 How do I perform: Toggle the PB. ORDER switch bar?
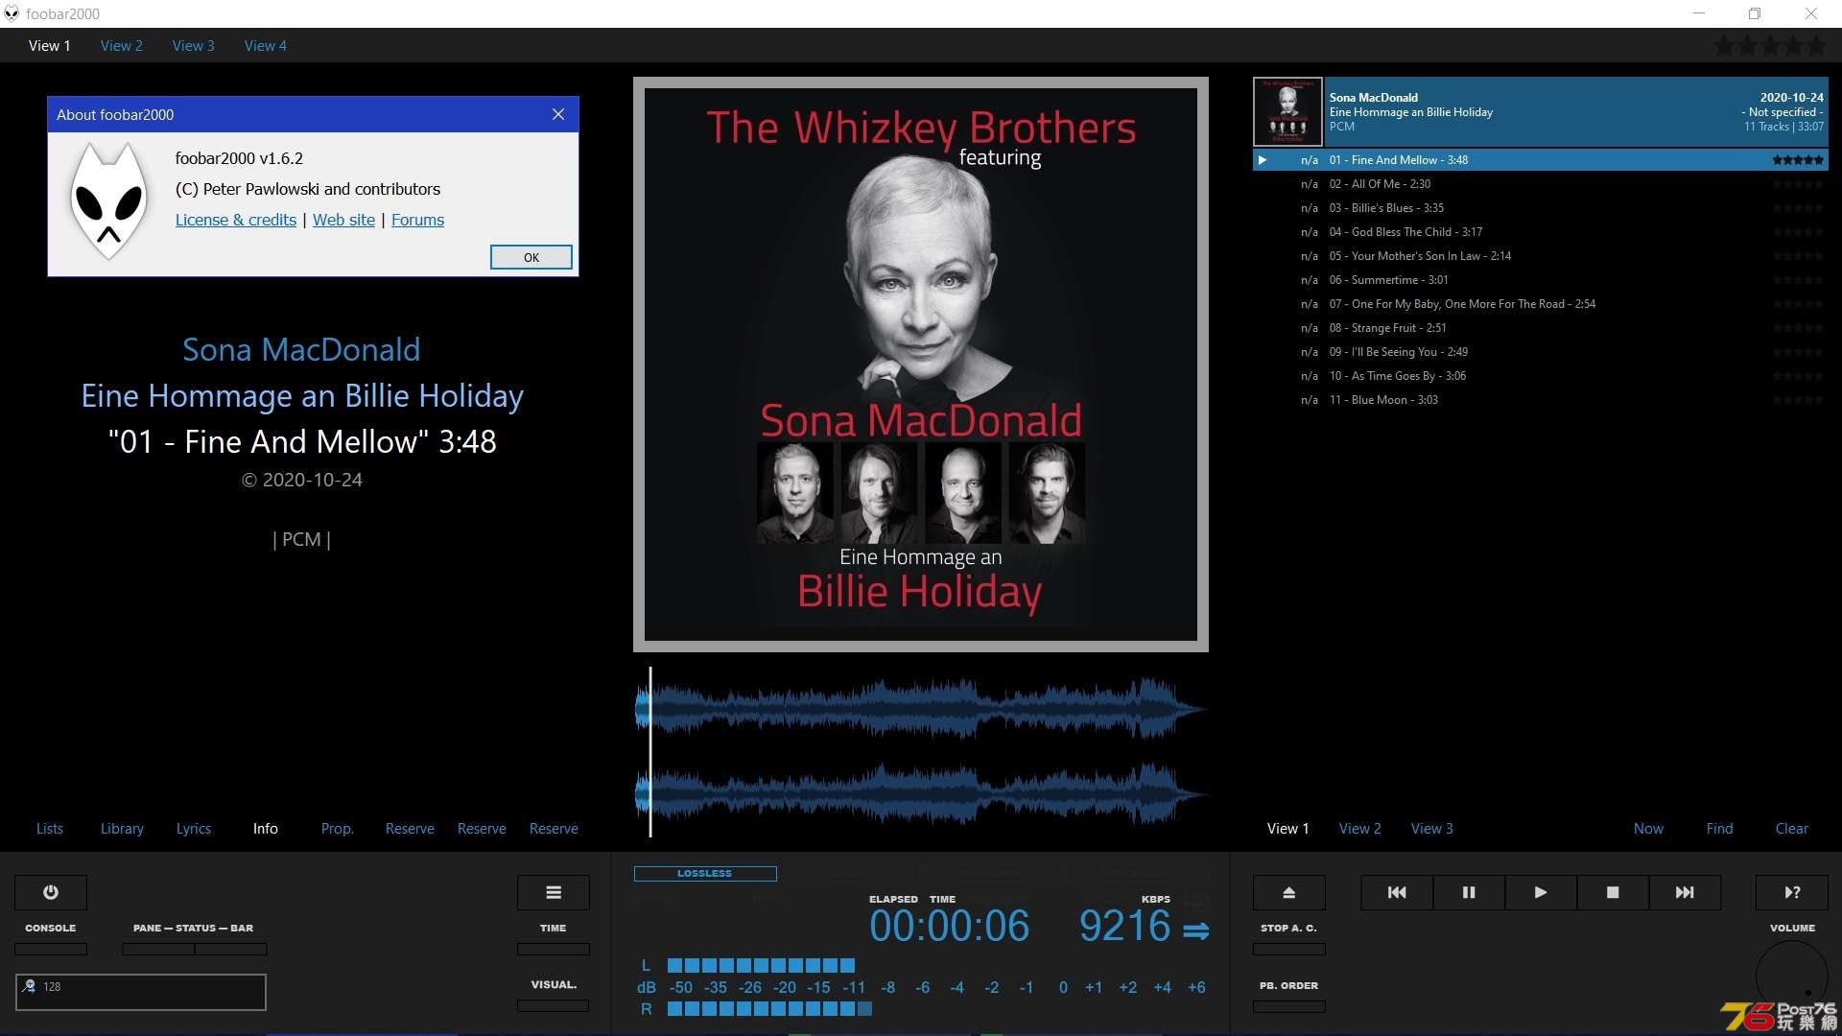coord(1289,1006)
